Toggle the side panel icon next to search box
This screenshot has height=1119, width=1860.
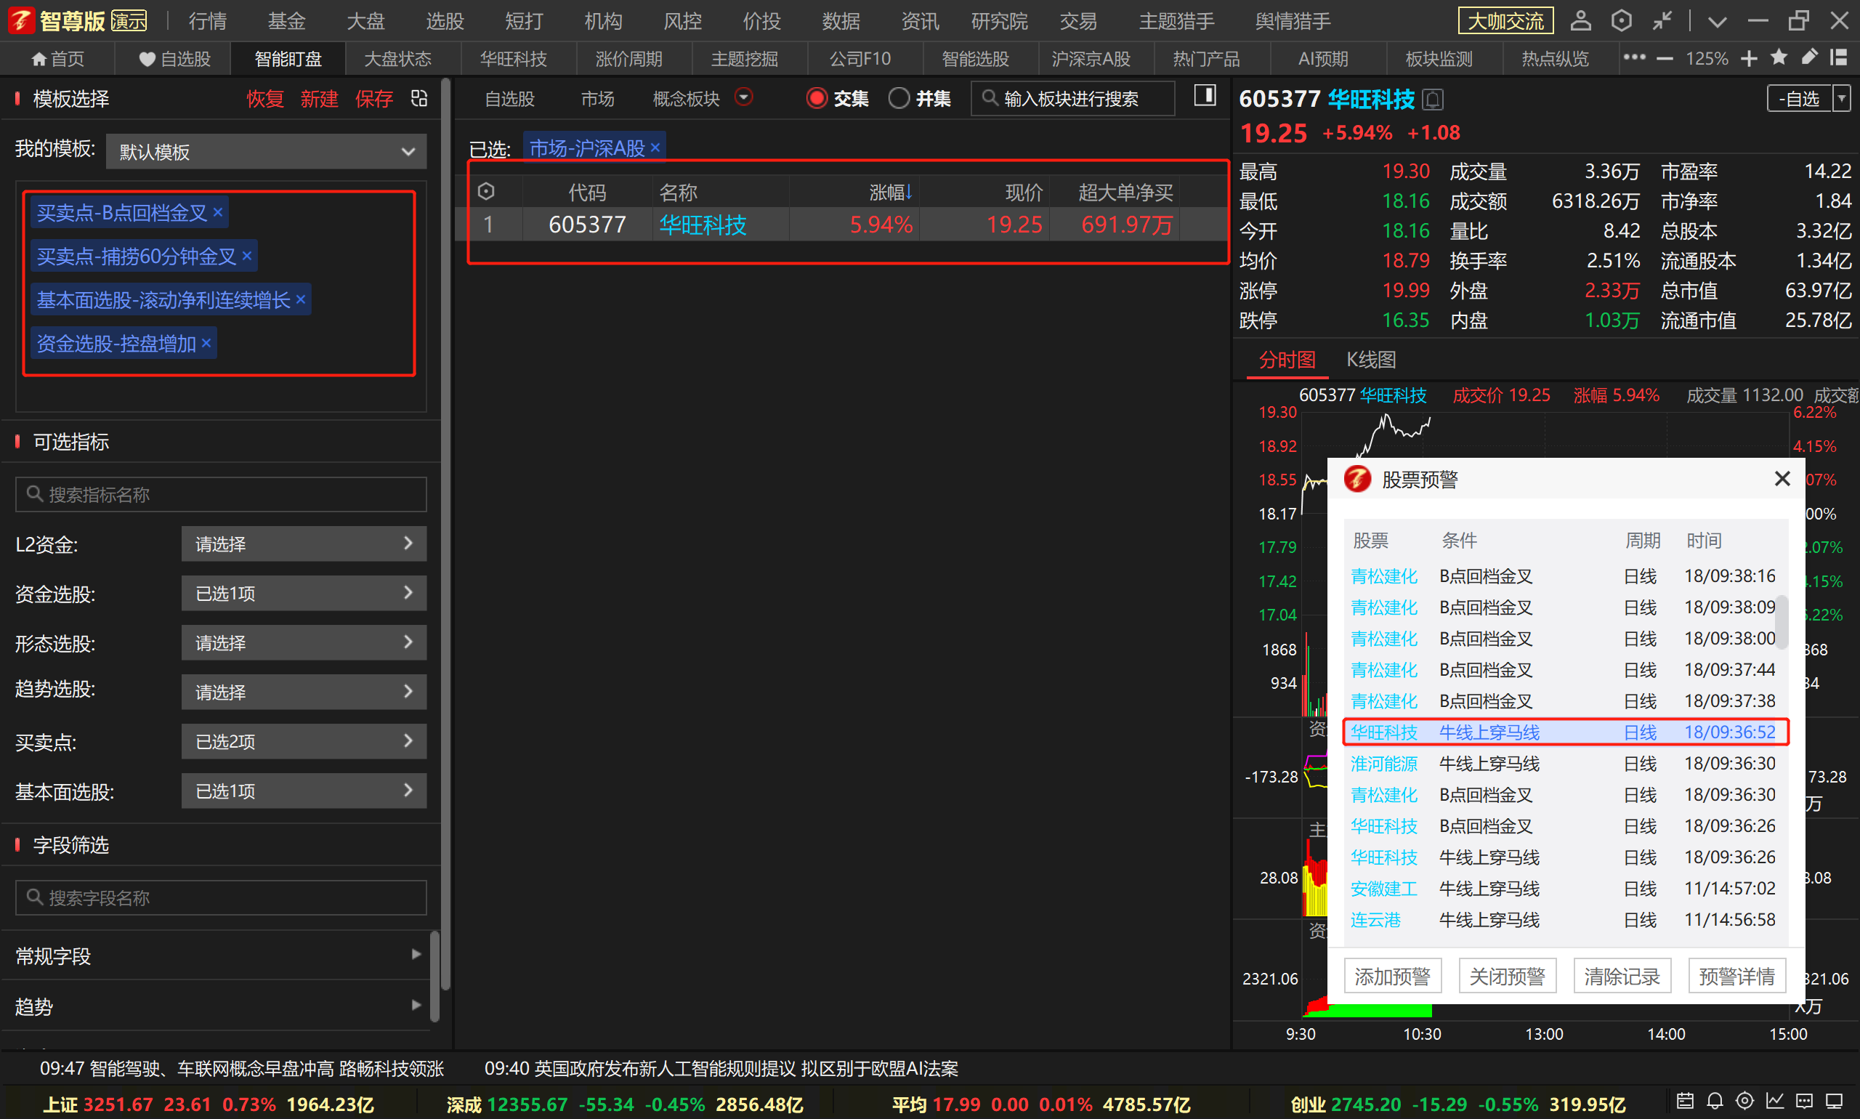tap(1205, 96)
